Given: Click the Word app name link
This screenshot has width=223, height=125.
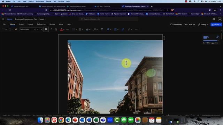Looking at the screenshot, I should pos(9,19).
